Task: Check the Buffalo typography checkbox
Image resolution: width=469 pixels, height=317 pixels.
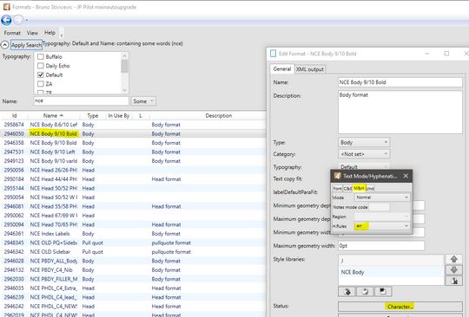Action: 41,56
